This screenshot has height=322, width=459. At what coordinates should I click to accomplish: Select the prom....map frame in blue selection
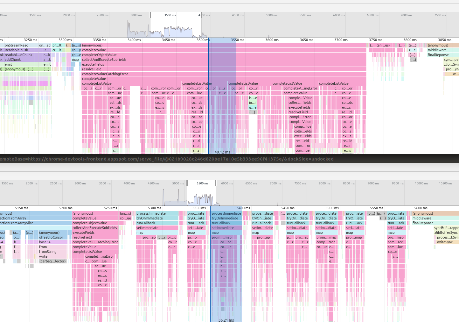[222, 237]
